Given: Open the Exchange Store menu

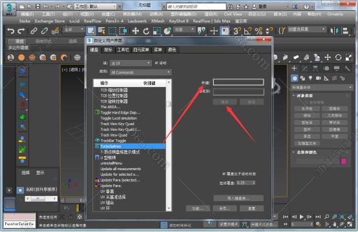Looking at the screenshot, I should pos(50,21).
